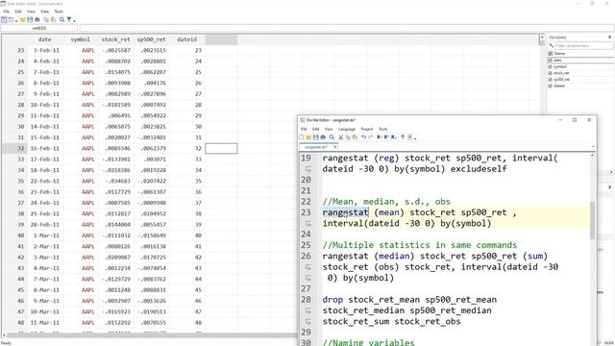Click Toggle bookmark icon in Do-file Editor
This screenshot has height=346, width=615.
[379, 136]
